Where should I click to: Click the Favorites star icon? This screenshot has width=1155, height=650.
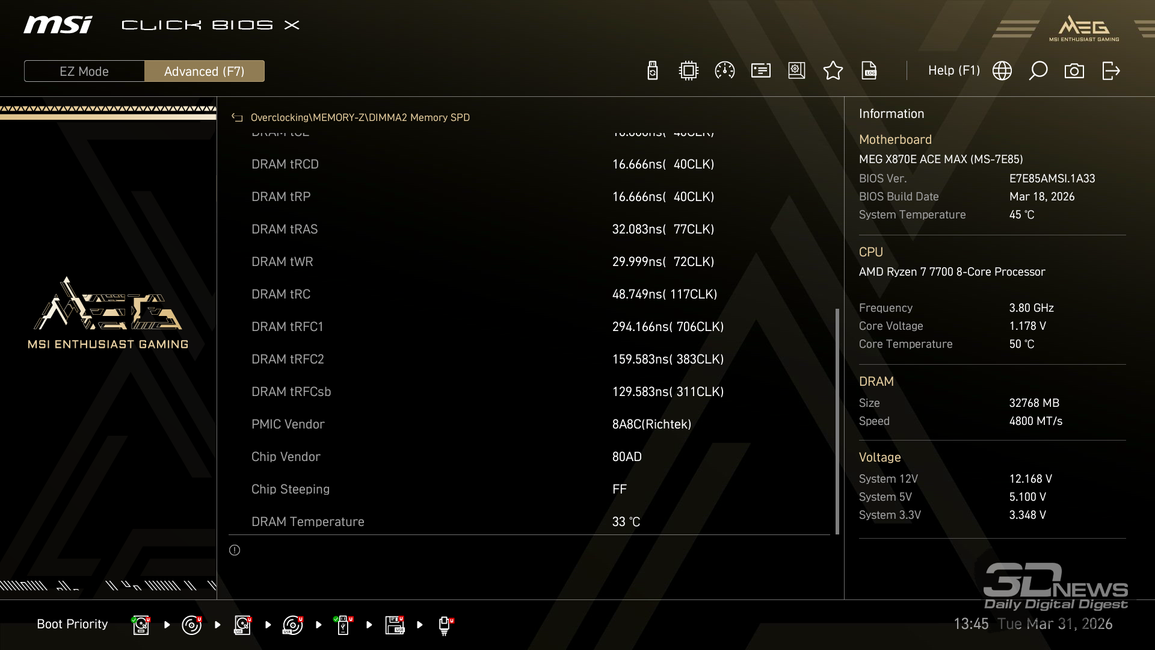pyautogui.click(x=833, y=71)
